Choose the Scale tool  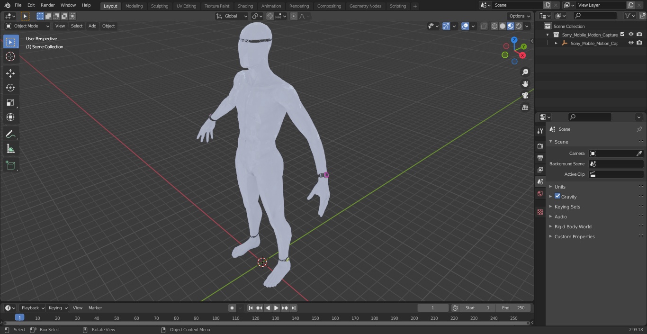(10, 102)
